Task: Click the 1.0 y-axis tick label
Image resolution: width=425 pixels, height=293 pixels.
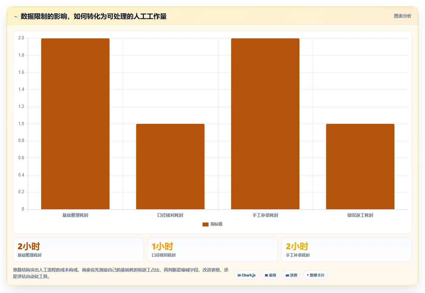Action: point(21,124)
